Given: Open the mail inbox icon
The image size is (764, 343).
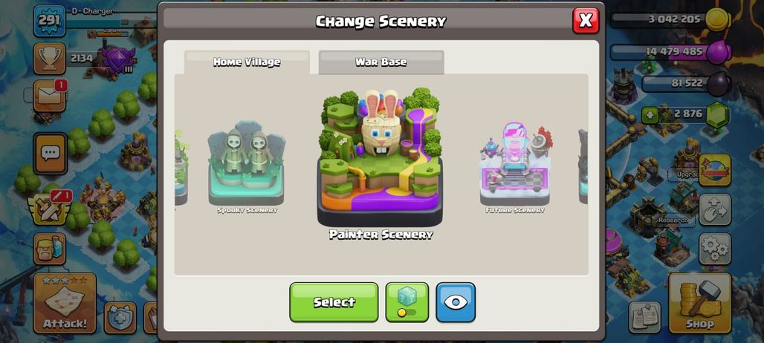Looking at the screenshot, I should pos(49,97).
